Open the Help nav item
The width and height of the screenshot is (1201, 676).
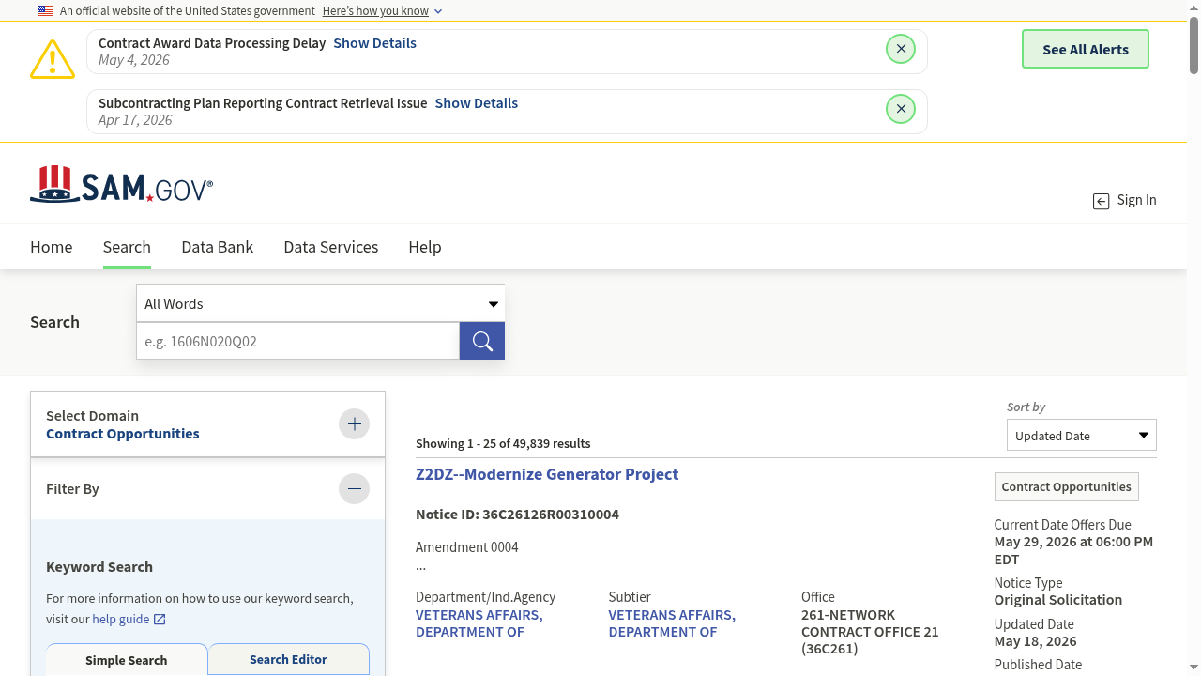click(425, 247)
